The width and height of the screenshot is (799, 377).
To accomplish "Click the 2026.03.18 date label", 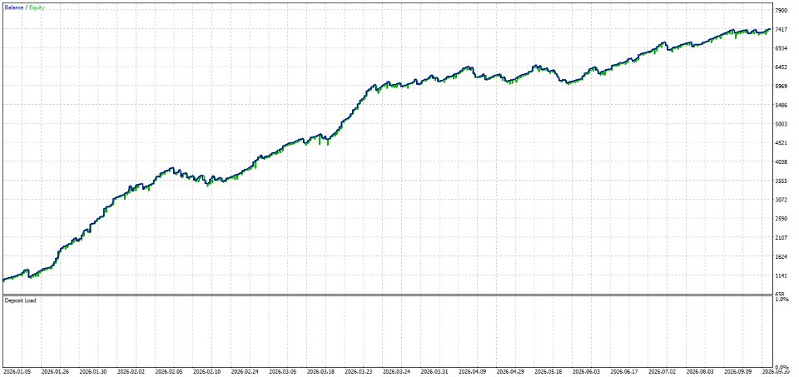I will pos(321,372).
